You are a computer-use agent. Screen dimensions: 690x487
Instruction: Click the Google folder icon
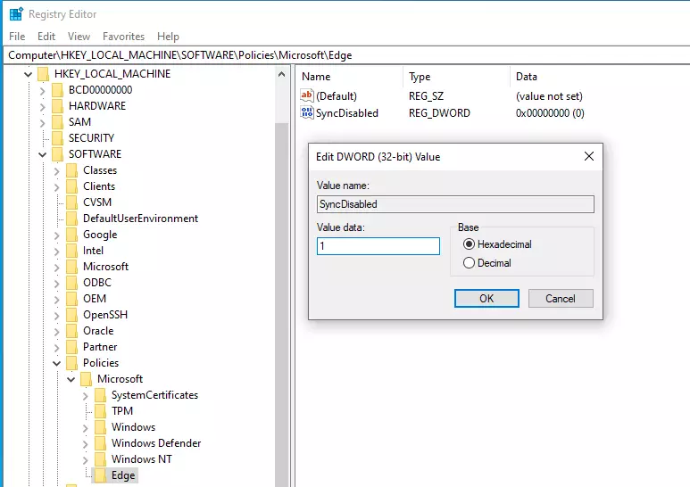[x=71, y=235]
